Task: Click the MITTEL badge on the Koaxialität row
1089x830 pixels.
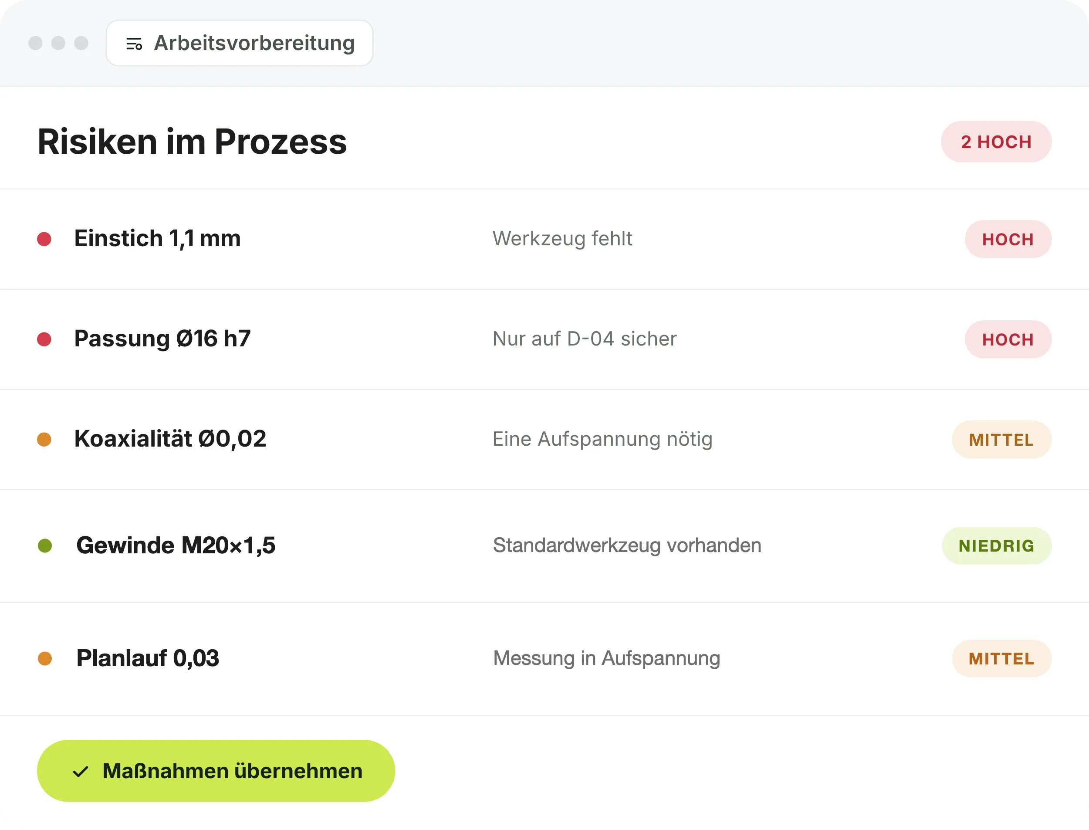Action: [1001, 440]
